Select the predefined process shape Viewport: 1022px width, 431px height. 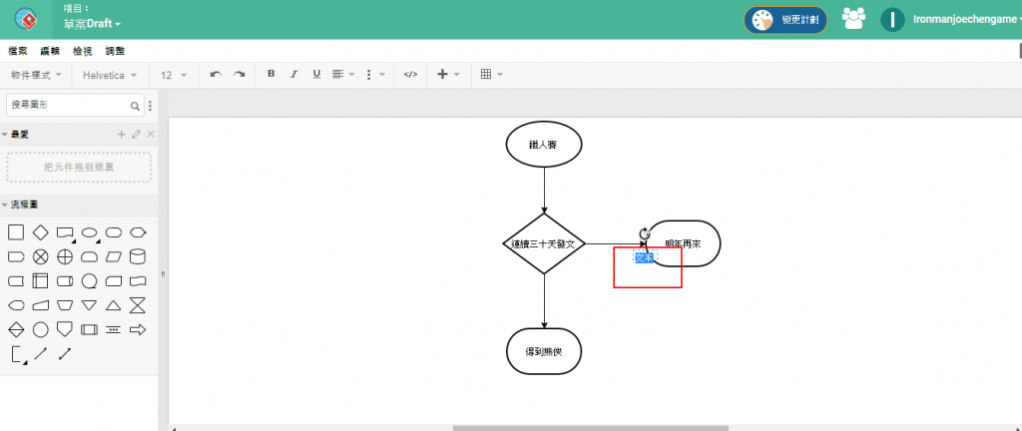89,330
